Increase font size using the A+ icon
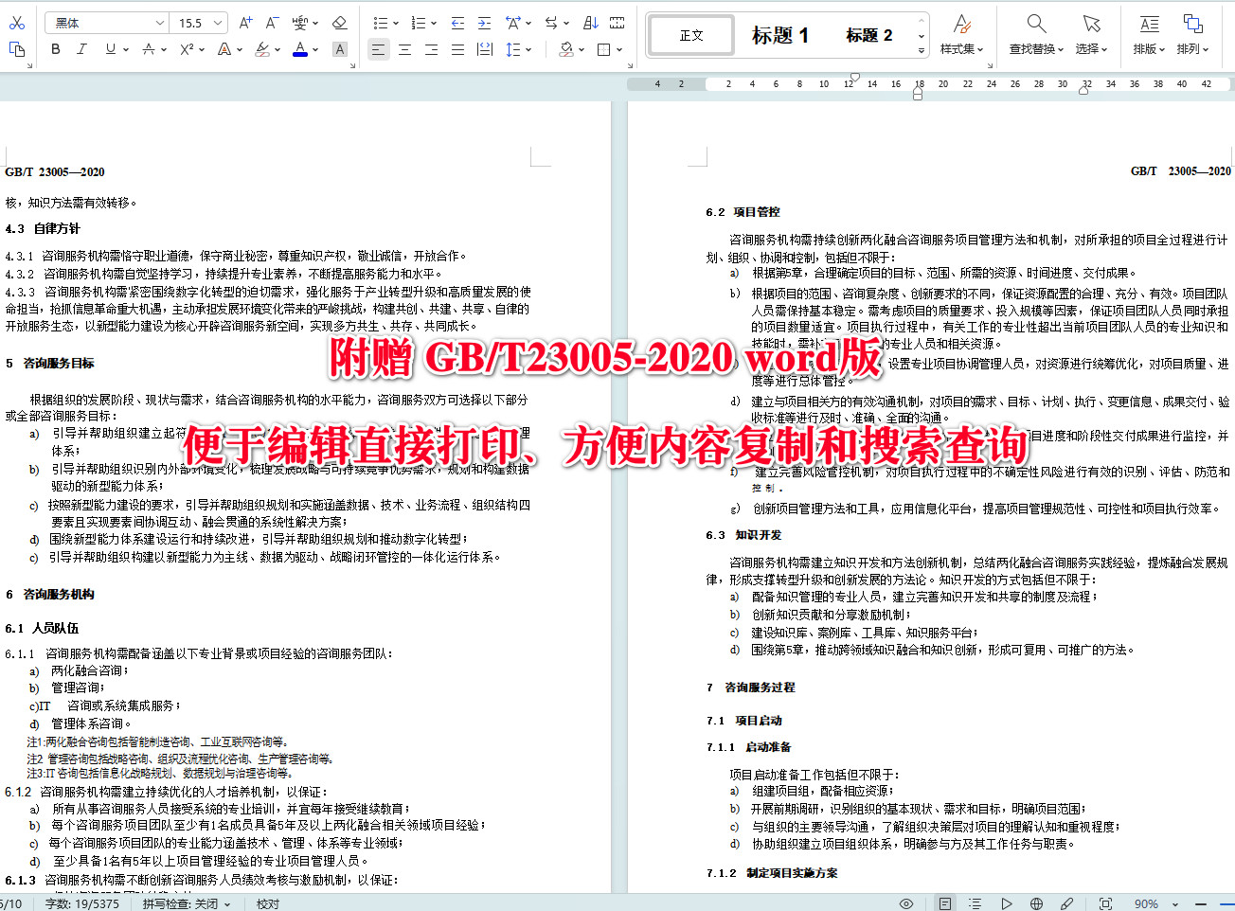Image resolution: width=1235 pixels, height=911 pixels. pos(242,21)
